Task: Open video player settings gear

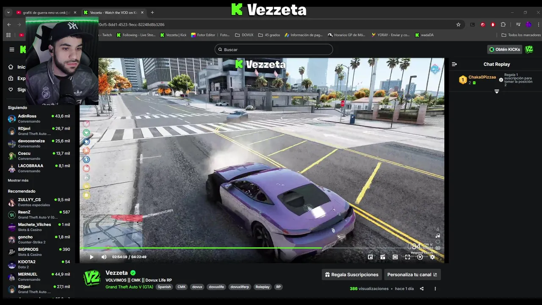Action: pyautogui.click(x=432, y=257)
